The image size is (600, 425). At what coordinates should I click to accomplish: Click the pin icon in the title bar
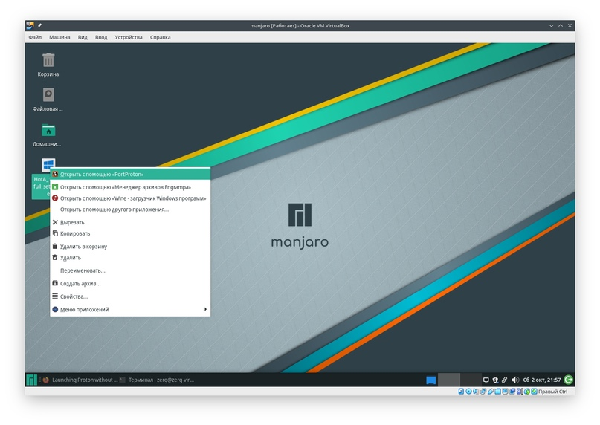39,25
